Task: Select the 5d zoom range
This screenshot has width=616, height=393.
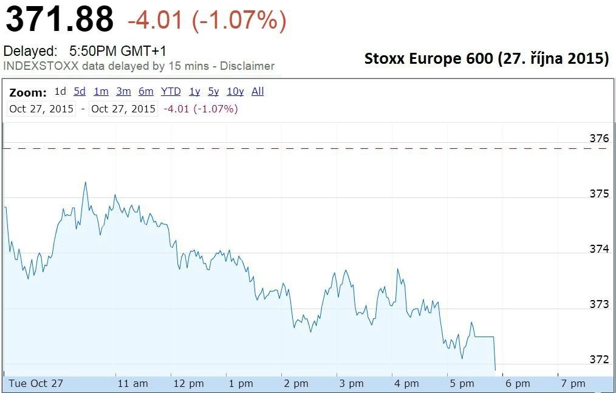Action: pyautogui.click(x=80, y=91)
